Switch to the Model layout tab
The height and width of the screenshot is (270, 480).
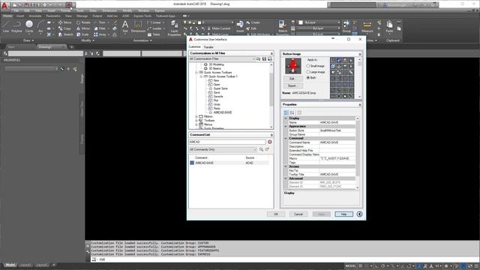pos(10,265)
